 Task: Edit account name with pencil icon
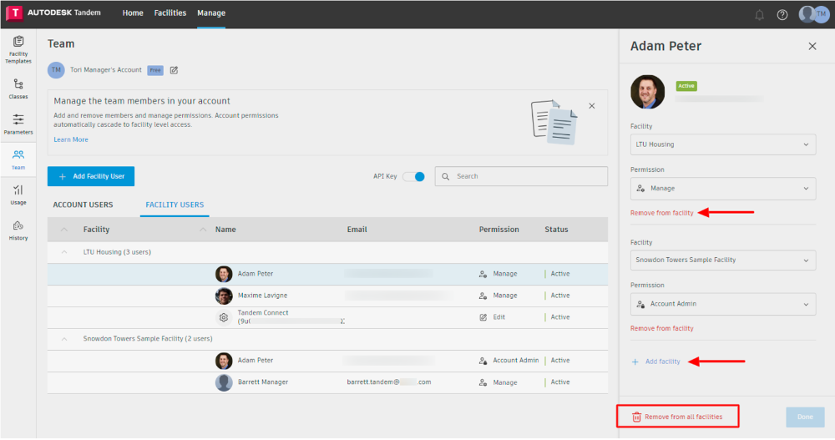[174, 70]
